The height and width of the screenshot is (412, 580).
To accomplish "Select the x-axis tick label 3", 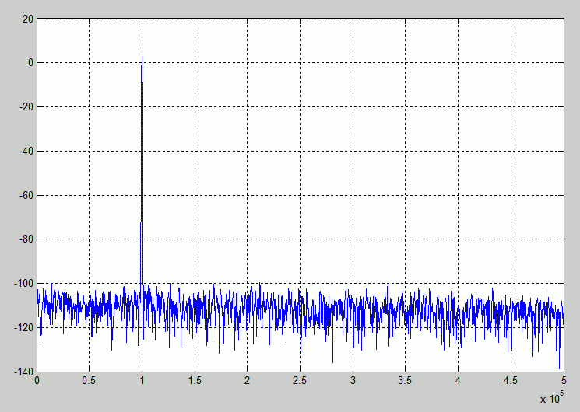I will pos(353,381).
